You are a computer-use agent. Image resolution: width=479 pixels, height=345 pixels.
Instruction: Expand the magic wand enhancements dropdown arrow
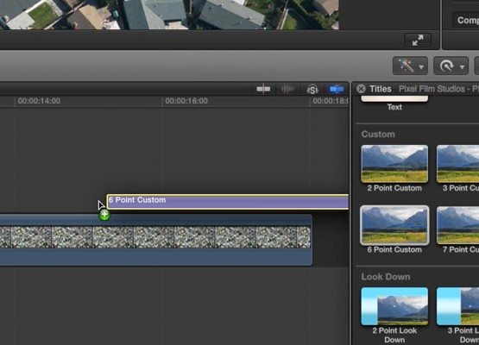click(x=421, y=67)
